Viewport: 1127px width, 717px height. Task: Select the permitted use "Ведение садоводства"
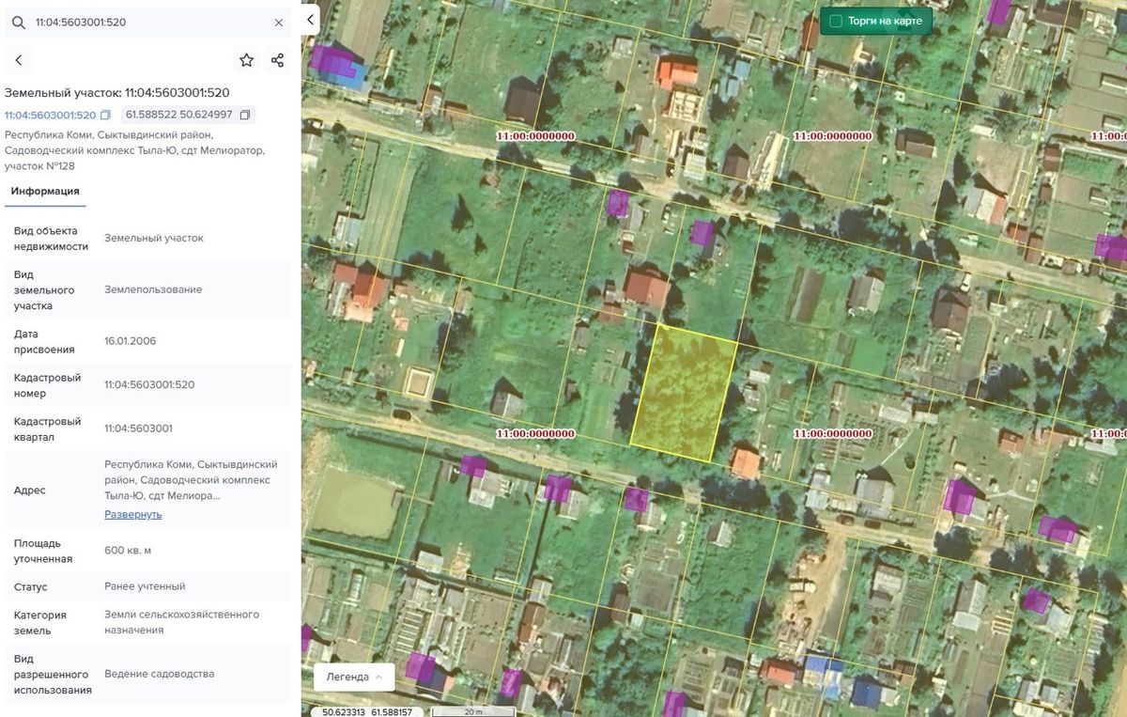tap(160, 674)
